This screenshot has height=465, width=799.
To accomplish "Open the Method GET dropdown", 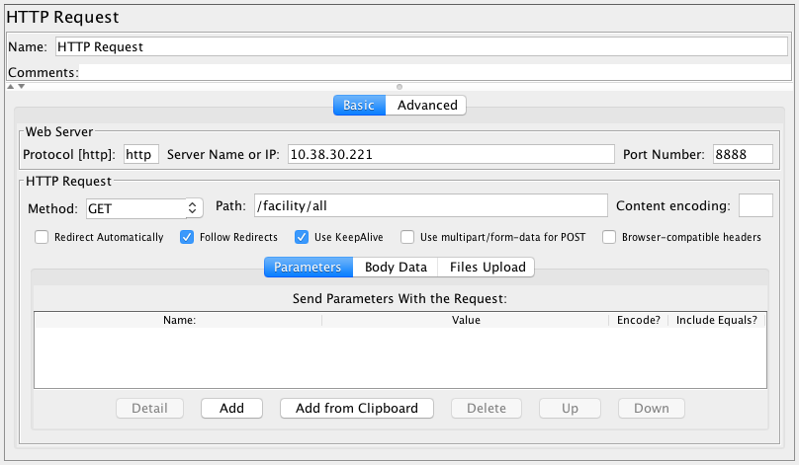I will pos(144,208).
